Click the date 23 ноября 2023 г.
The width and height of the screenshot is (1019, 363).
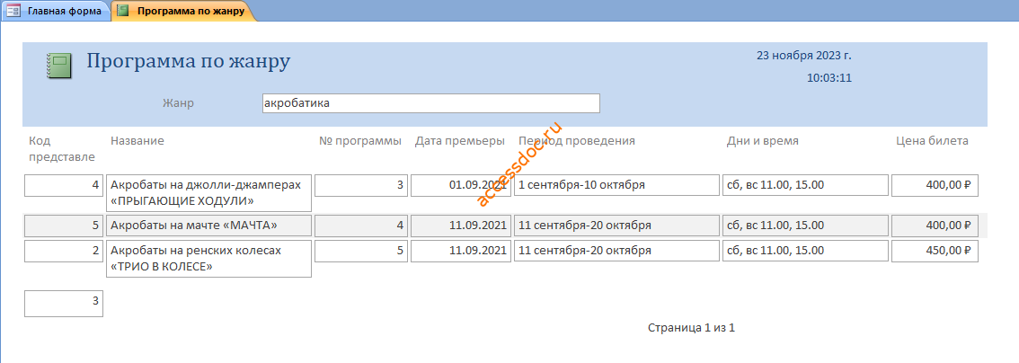coord(804,55)
